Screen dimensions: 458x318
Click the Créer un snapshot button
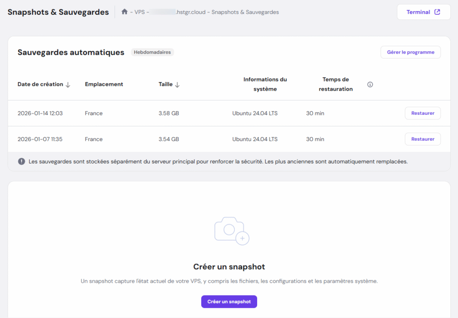[229, 301]
